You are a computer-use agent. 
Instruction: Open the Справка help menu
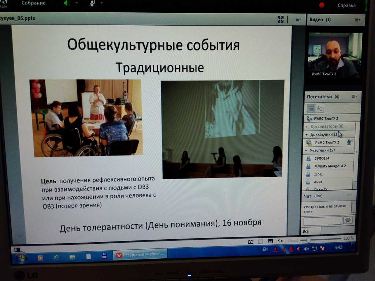point(346,5)
